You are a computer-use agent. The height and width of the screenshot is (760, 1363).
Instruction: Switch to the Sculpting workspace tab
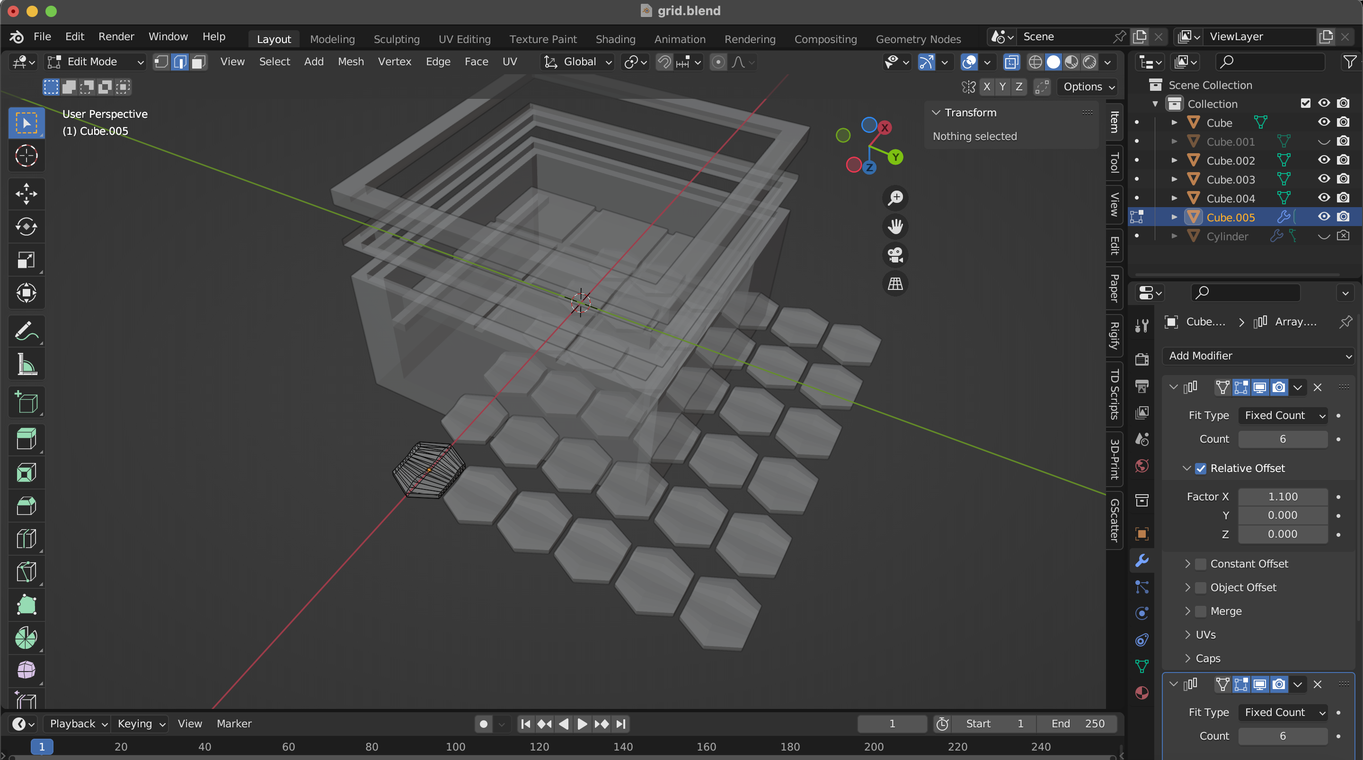396,39
